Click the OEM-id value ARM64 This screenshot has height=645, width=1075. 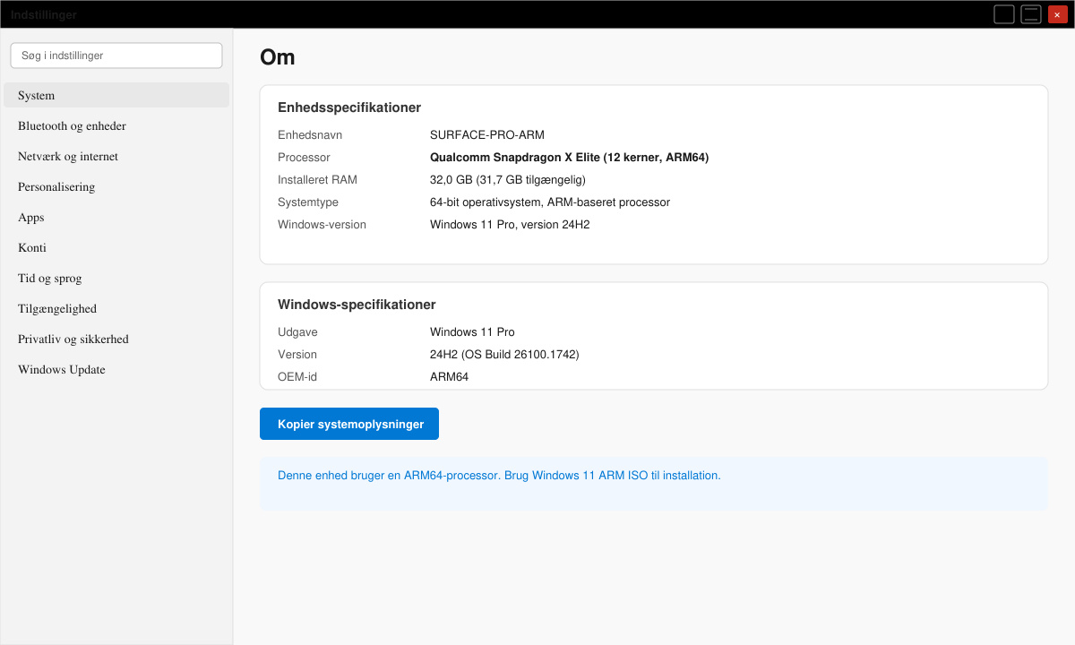pyautogui.click(x=449, y=377)
